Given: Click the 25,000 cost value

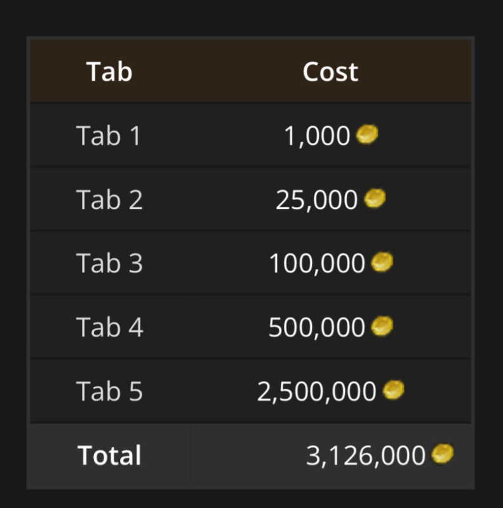Looking at the screenshot, I should pos(317,200).
